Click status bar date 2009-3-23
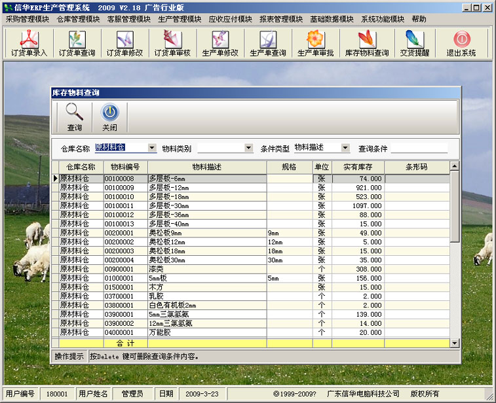 [x=202, y=394]
